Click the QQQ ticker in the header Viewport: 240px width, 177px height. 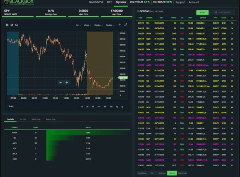pyautogui.click(x=139, y=2)
